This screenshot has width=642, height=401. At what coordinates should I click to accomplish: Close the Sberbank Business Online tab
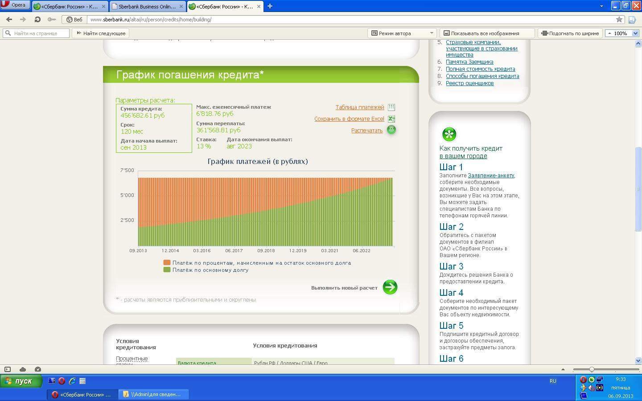pos(181,6)
